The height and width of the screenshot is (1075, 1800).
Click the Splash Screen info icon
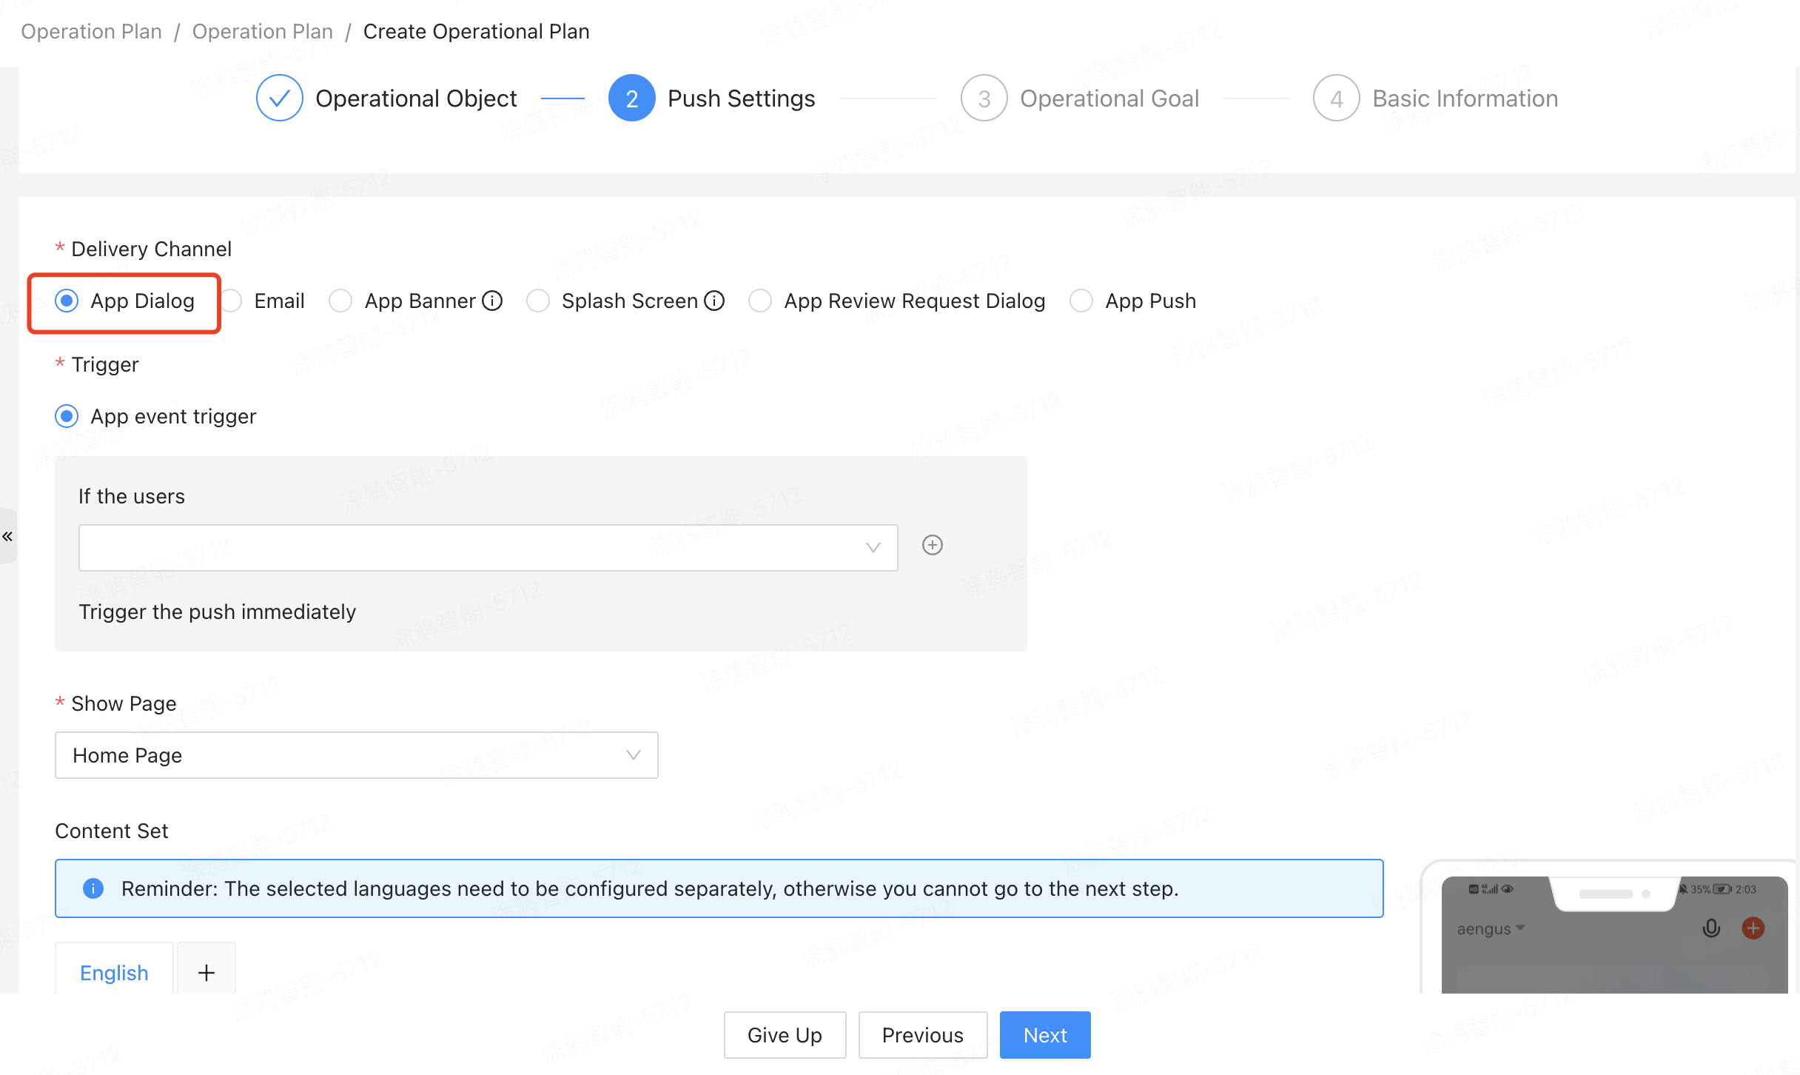(x=714, y=301)
